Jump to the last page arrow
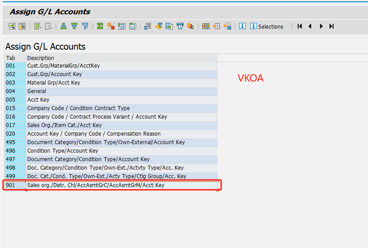The height and width of the screenshot is (248, 368). click(x=331, y=26)
